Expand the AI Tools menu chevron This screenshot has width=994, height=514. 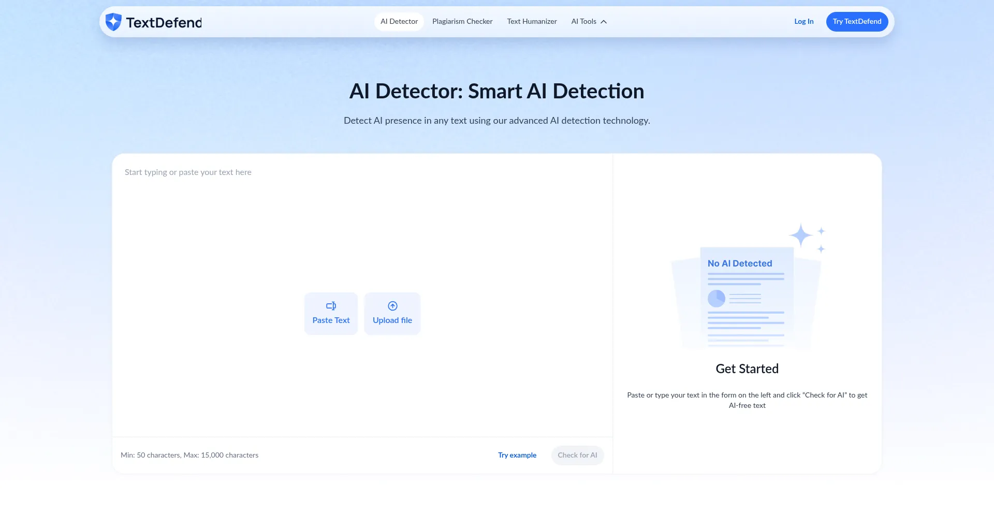pos(604,22)
